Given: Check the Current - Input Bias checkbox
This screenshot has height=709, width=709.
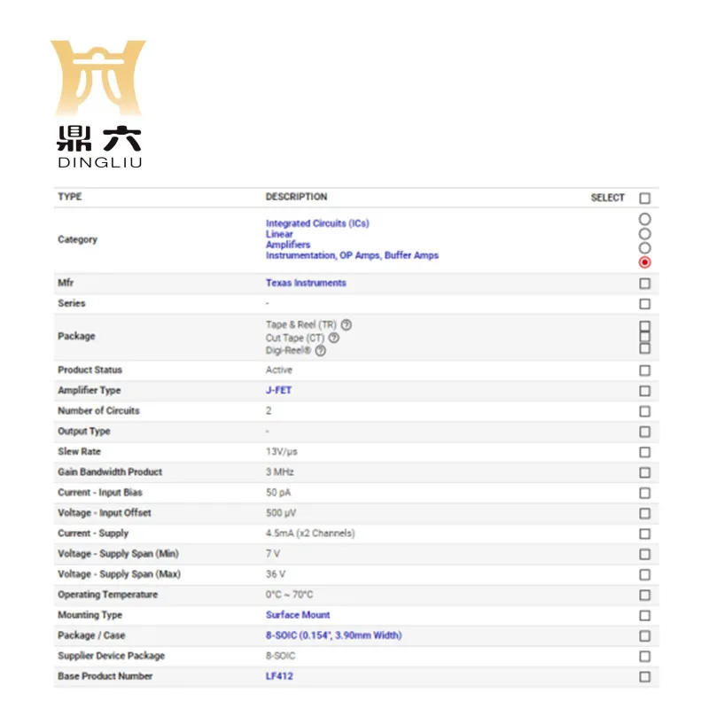Looking at the screenshot, I should click(x=645, y=493).
